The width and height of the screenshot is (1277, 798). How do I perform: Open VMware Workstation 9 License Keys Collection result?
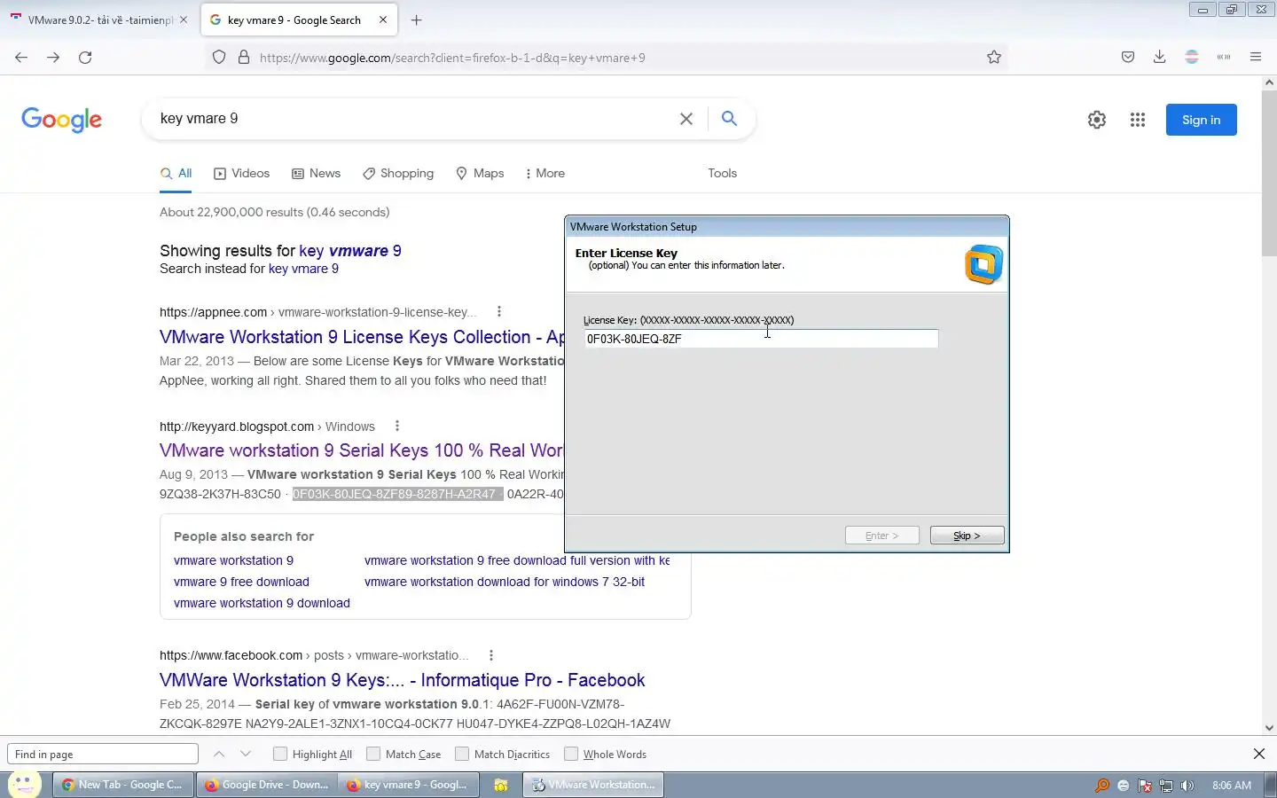362,338
